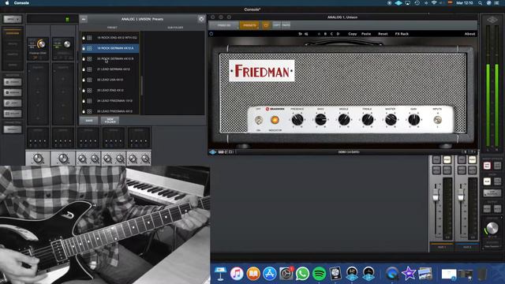Click the amp Middle knob
505x284 pixels.
344,120
